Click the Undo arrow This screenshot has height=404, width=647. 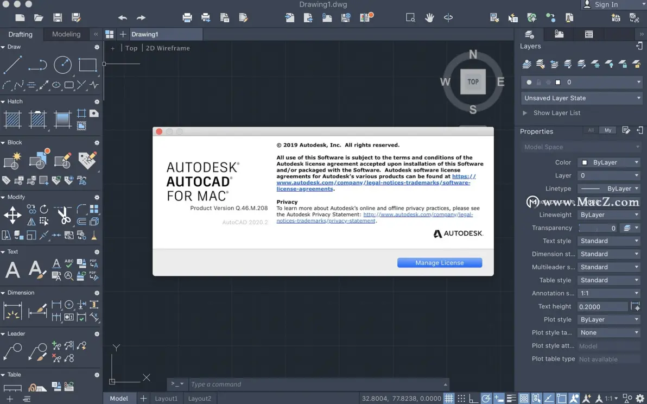pos(123,18)
